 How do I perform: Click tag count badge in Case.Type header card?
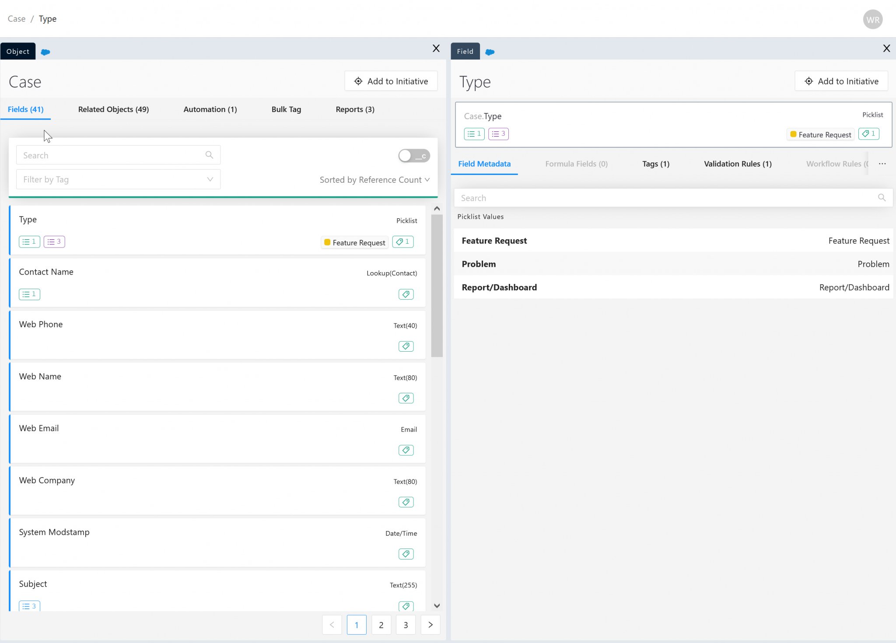click(x=868, y=134)
